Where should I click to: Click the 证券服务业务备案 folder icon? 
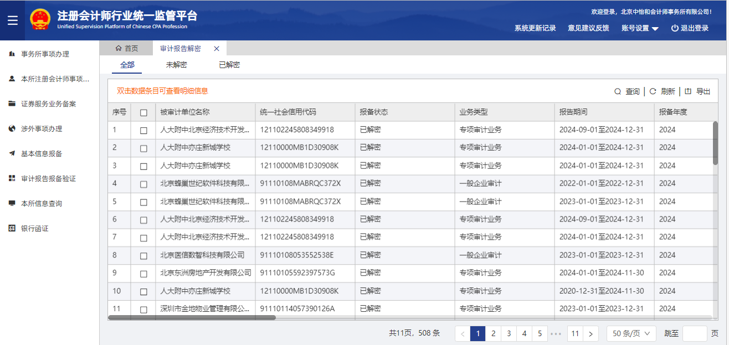coord(12,104)
